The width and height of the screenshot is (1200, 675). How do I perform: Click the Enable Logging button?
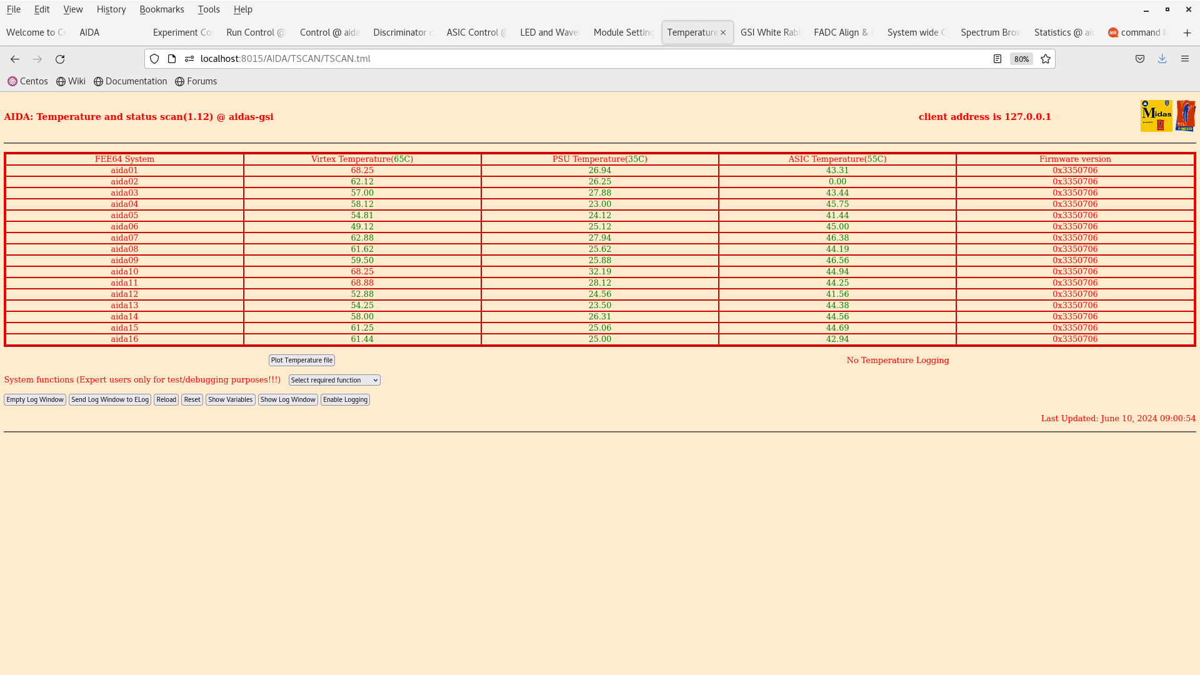pos(346,400)
